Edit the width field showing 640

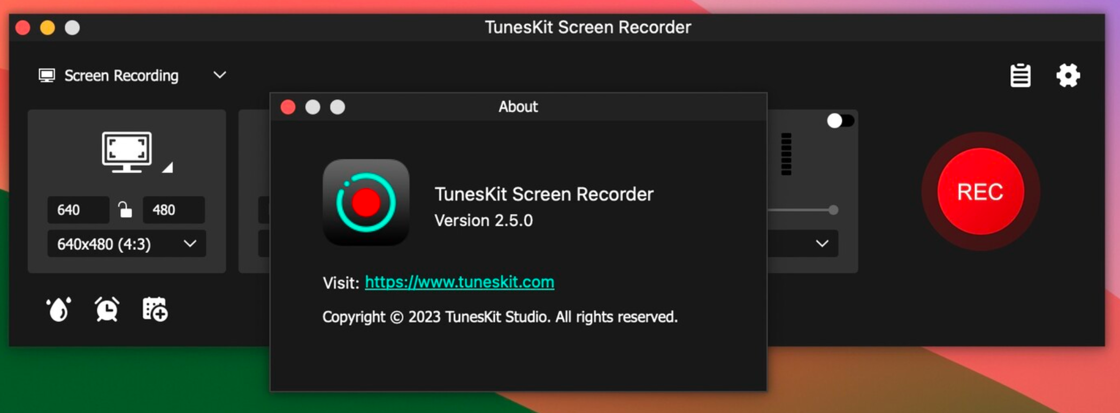pyautogui.click(x=78, y=210)
